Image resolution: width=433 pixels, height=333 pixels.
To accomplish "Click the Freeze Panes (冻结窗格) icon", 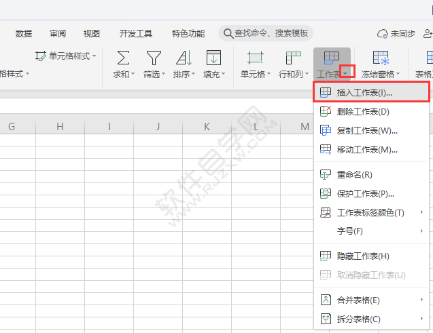I will pos(381,58).
